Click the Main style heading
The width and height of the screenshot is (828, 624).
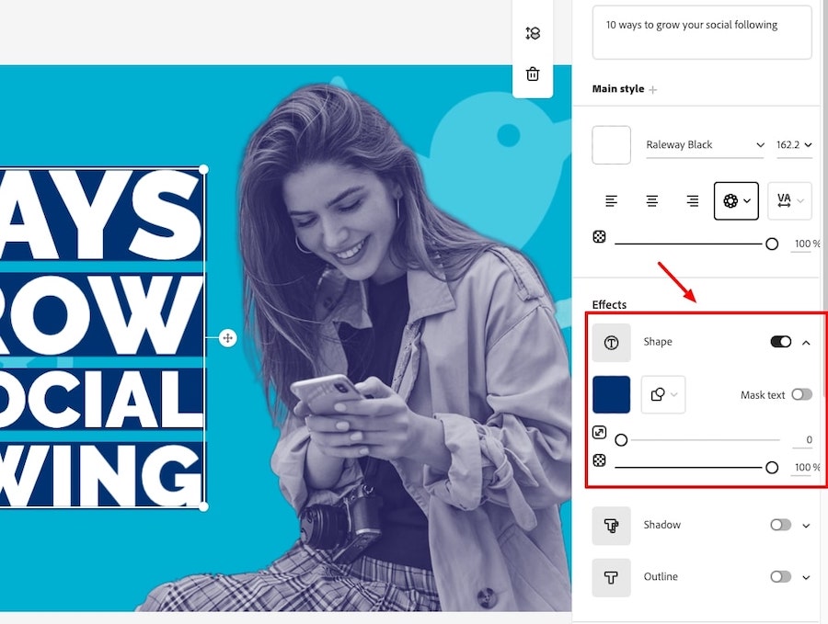[x=618, y=88]
